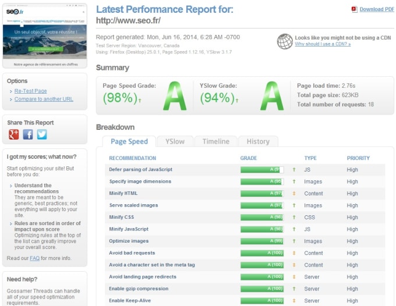Expand the Minify HTML recommendation
Viewport: 396px width, 306px height.
(x=123, y=193)
